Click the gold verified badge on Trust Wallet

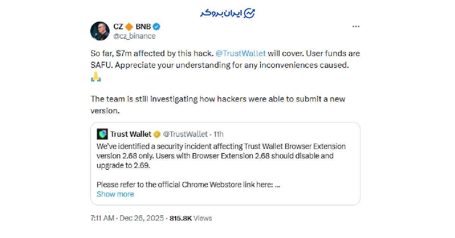click(x=157, y=134)
